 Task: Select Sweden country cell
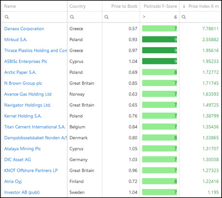[x=77, y=192]
